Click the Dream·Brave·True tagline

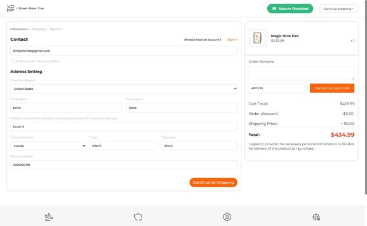tap(31, 9)
